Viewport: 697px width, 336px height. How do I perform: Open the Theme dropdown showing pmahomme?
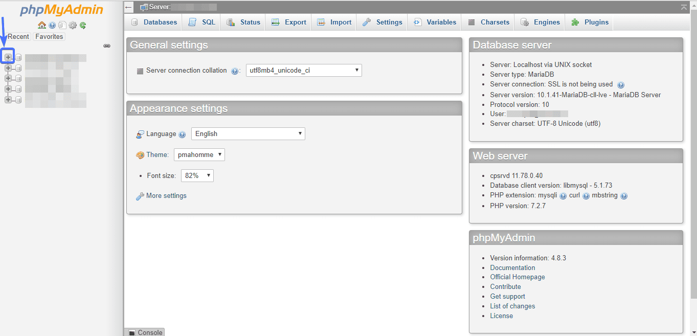coord(199,155)
